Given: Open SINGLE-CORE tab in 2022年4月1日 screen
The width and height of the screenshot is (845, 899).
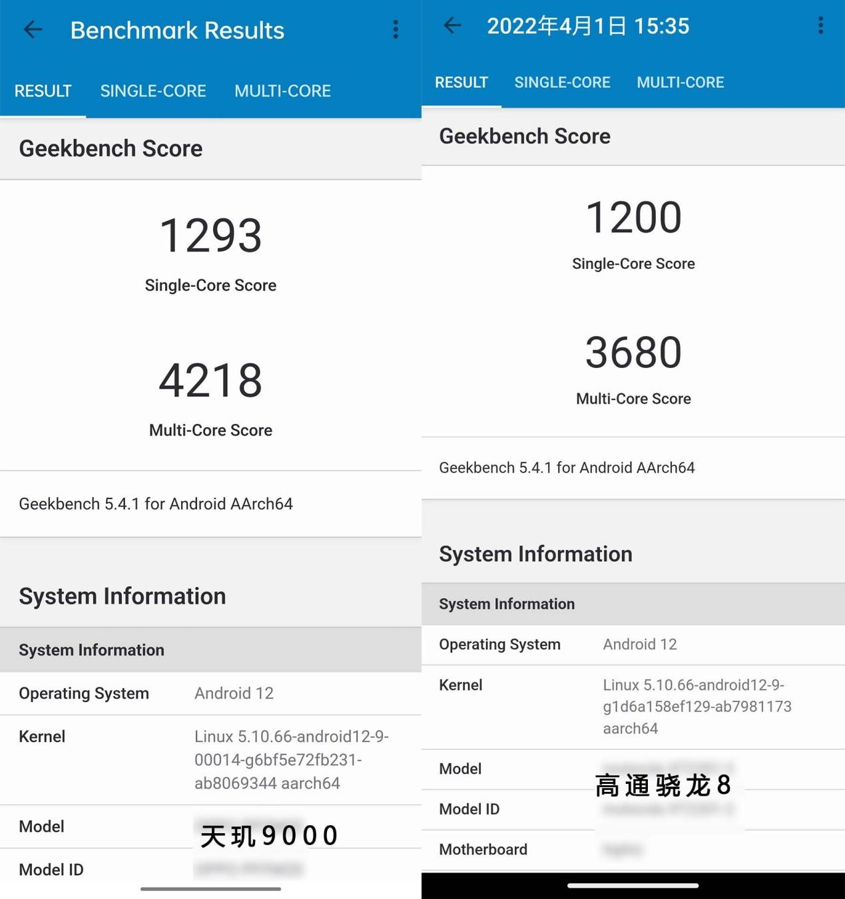Looking at the screenshot, I should point(562,83).
